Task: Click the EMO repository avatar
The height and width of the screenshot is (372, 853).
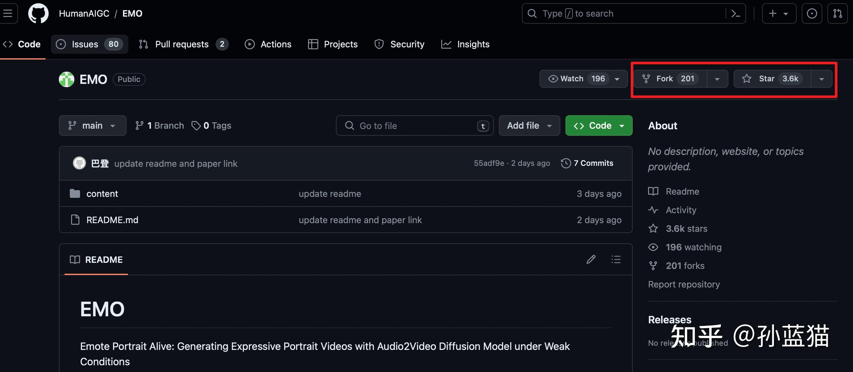Action: pyautogui.click(x=67, y=79)
